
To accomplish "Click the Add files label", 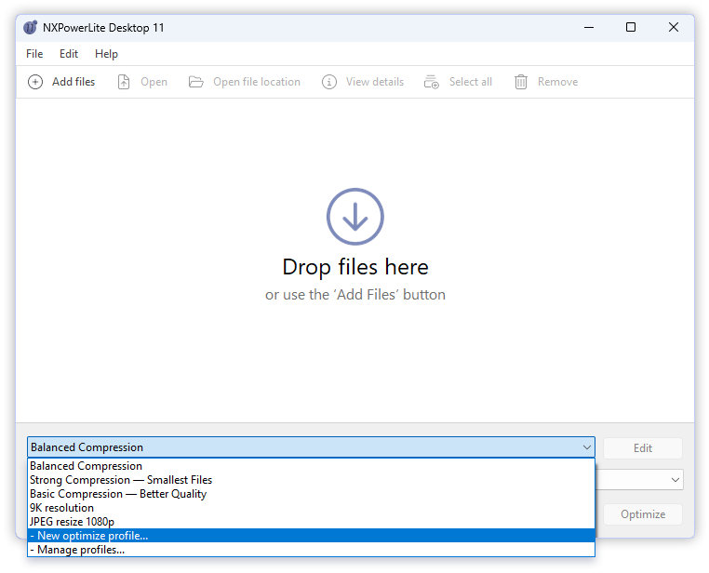I will pos(74,82).
